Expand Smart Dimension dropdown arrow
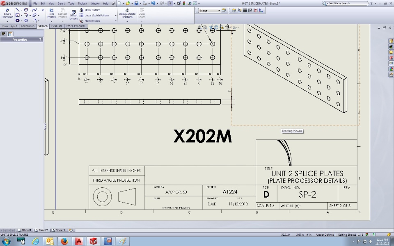Screen dimensions: 394x246 coord(7,22)
